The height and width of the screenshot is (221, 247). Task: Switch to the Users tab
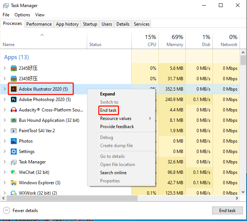(x=107, y=24)
